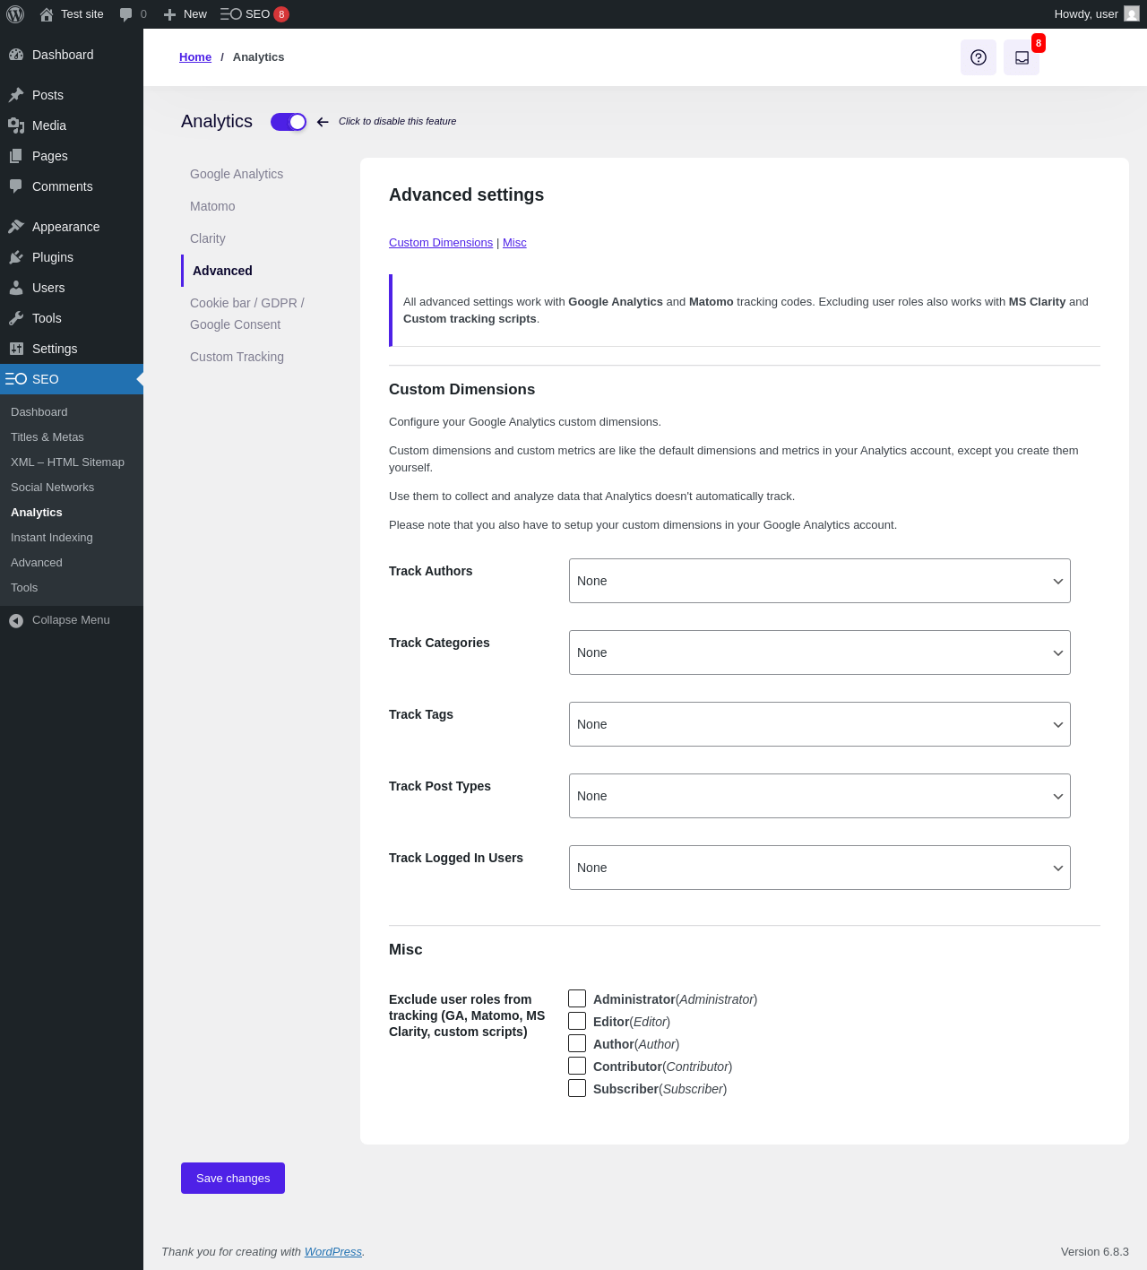Click the comments bubble in admin bar
The width and height of the screenshot is (1147, 1270).
[x=126, y=14]
